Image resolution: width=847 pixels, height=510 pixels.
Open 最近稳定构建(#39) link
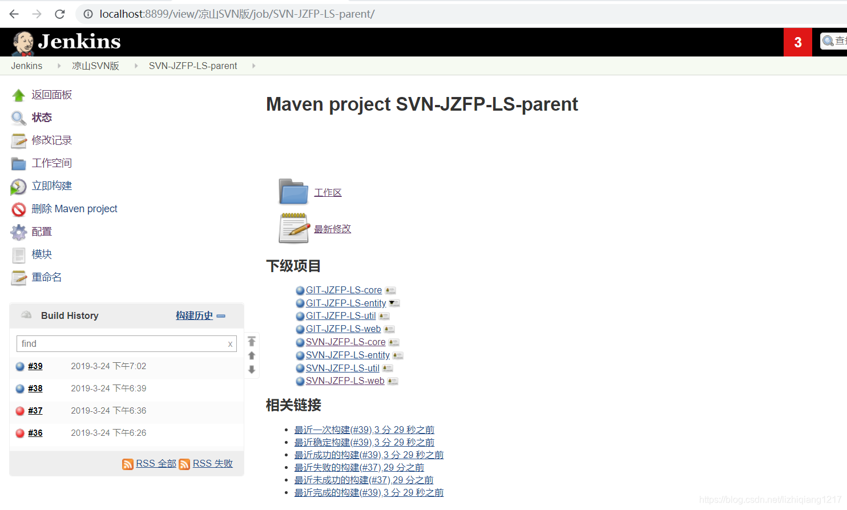tap(364, 442)
